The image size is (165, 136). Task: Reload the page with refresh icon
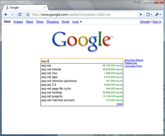(20, 15)
